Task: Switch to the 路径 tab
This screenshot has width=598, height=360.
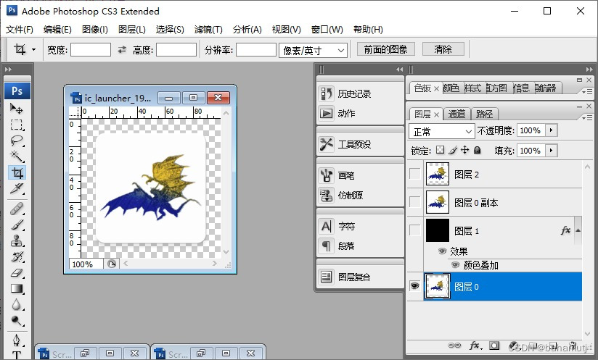Action: pos(484,114)
